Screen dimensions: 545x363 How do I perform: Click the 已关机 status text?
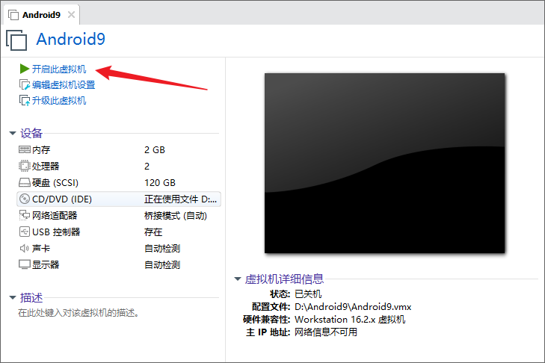click(x=308, y=294)
